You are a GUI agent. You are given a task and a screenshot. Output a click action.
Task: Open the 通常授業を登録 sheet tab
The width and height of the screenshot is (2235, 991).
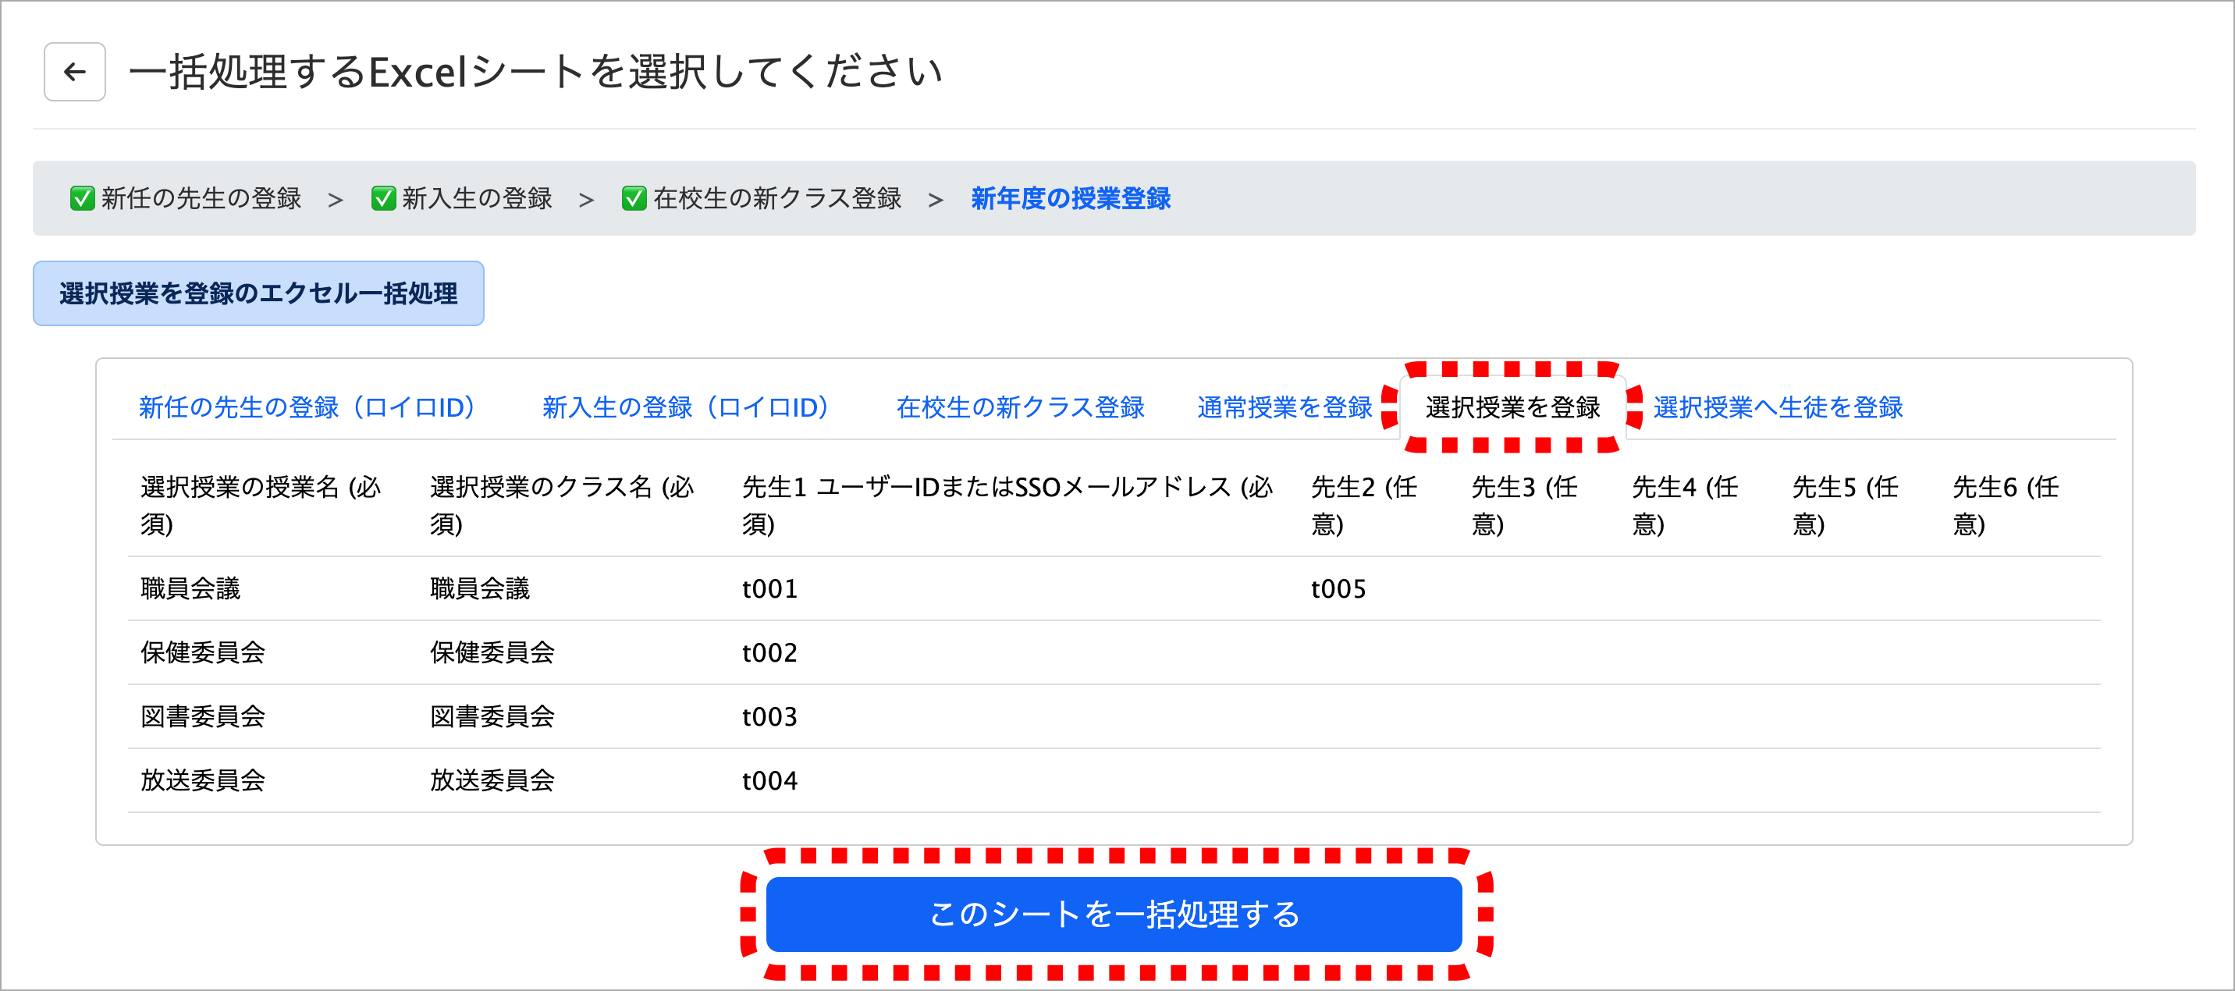tap(1284, 407)
